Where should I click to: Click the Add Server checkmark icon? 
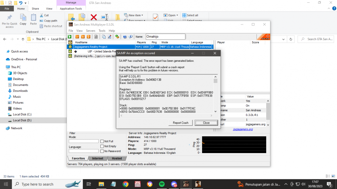77,37
